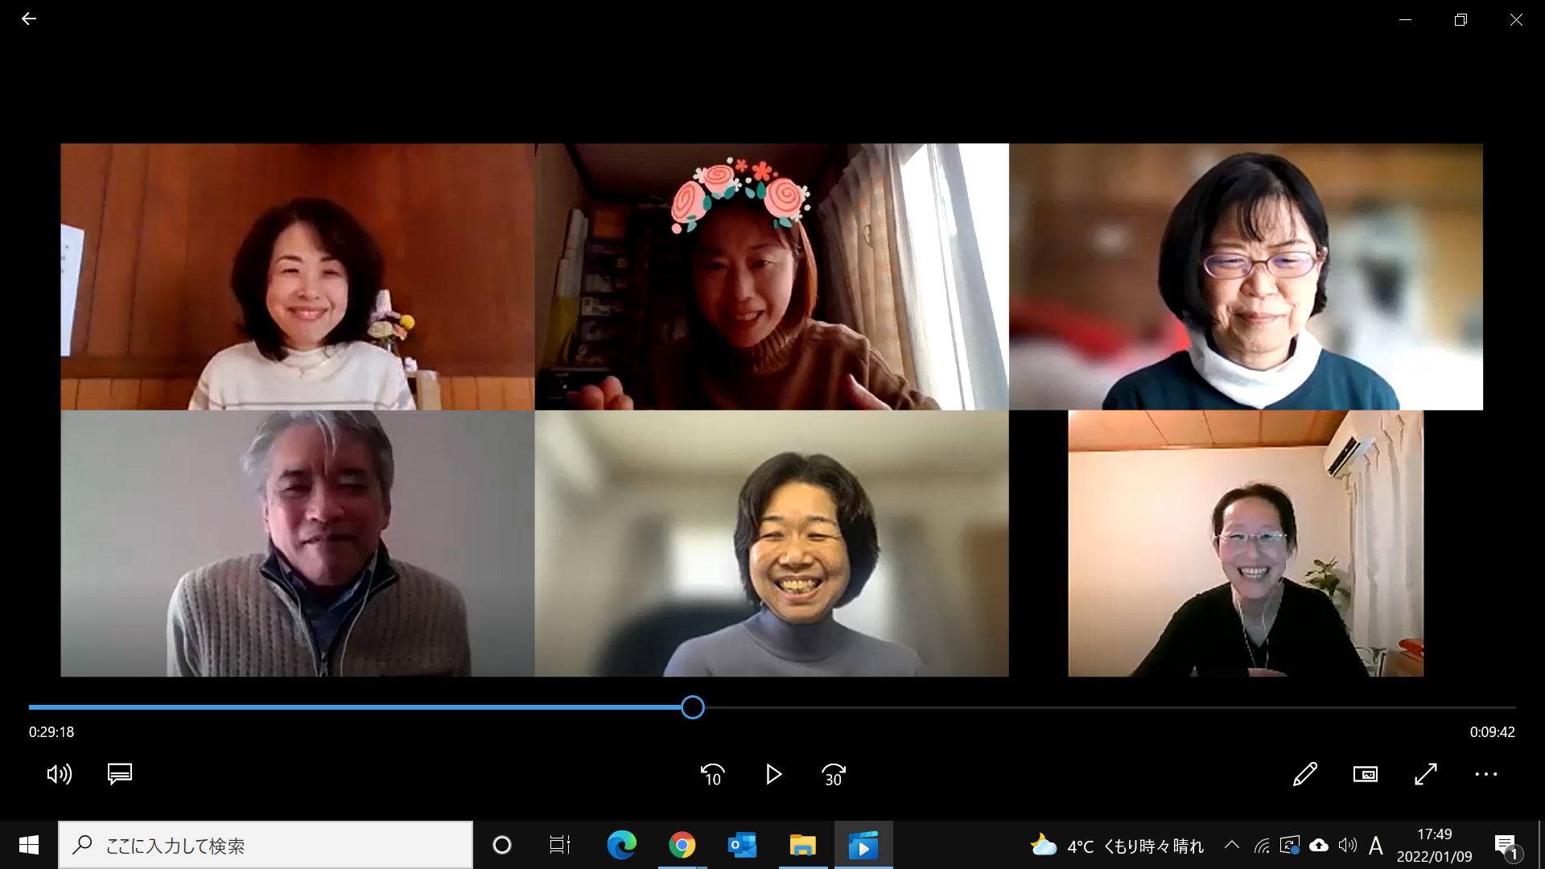Switch to mini view mode
The image size is (1545, 869).
click(1366, 774)
